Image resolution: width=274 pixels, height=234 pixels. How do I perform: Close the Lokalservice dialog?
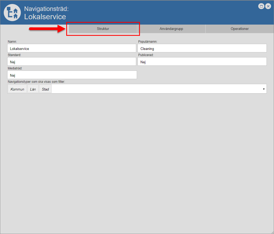(268, 6)
